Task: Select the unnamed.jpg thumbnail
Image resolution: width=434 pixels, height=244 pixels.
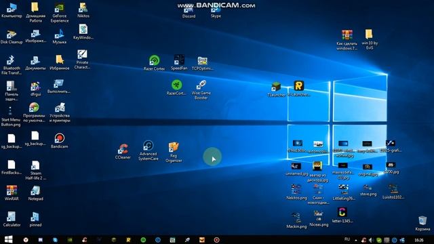Action: [x=296, y=169]
